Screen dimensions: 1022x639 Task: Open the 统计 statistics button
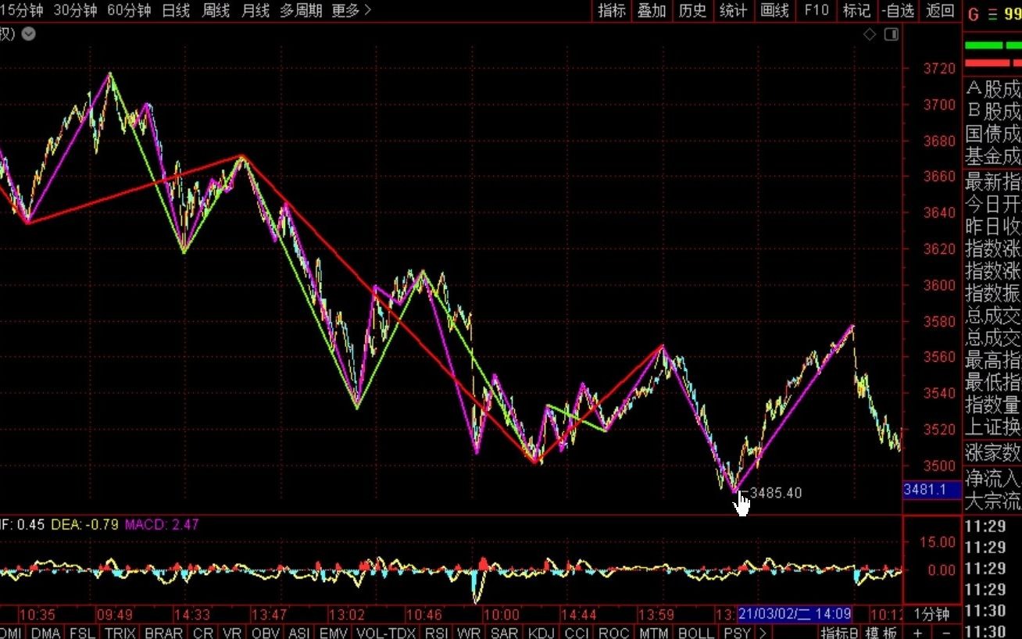tap(733, 11)
